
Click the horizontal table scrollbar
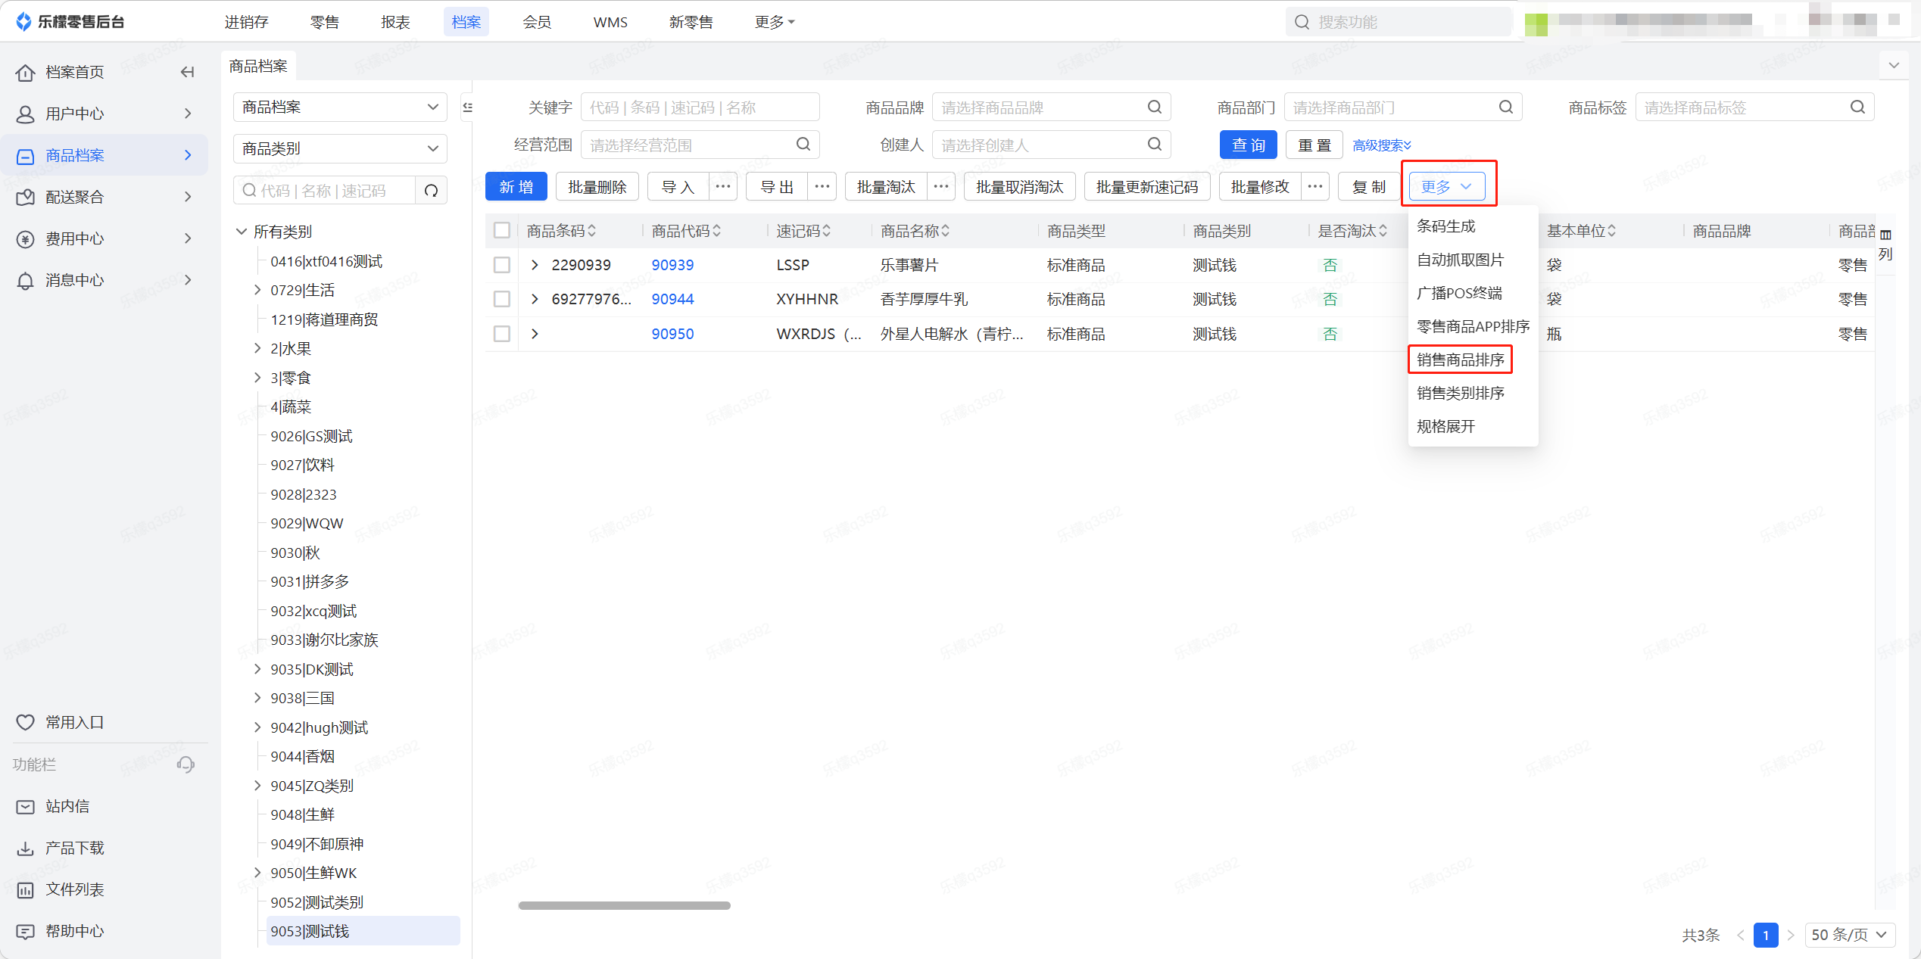[x=624, y=905]
